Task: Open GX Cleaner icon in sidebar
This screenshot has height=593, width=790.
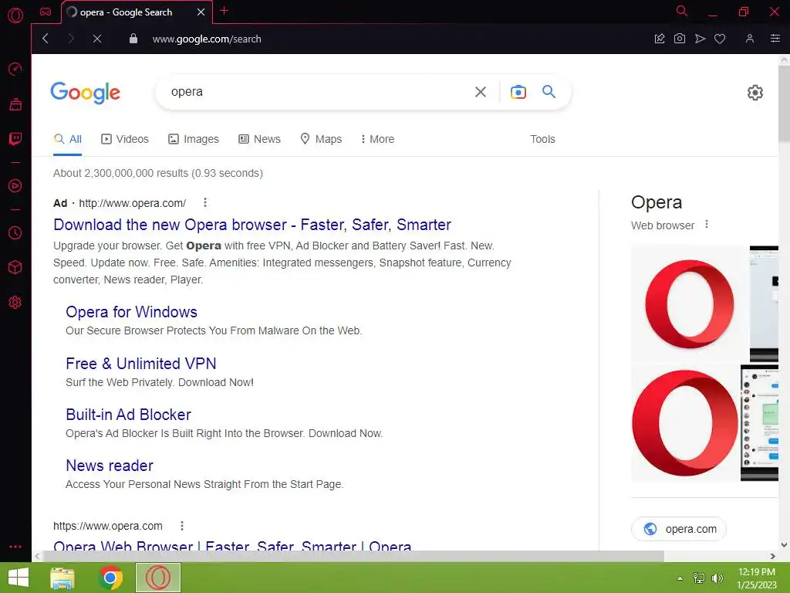Action: pos(15,104)
